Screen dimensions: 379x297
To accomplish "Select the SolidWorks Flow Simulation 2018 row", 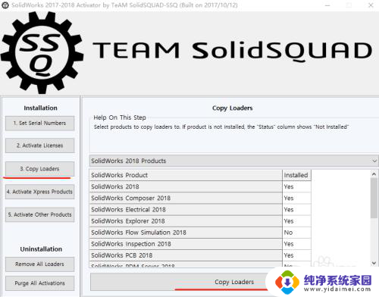I will coord(200,233).
